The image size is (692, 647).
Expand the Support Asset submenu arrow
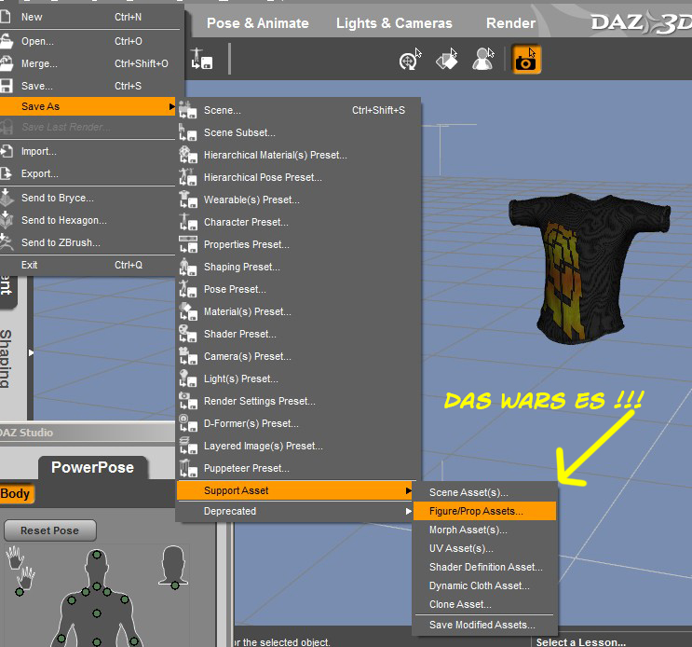pyautogui.click(x=409, y=490)
